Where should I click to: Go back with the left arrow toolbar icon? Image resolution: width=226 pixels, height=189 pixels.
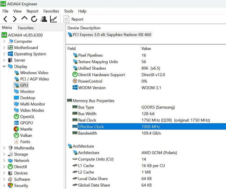point(5,19)
